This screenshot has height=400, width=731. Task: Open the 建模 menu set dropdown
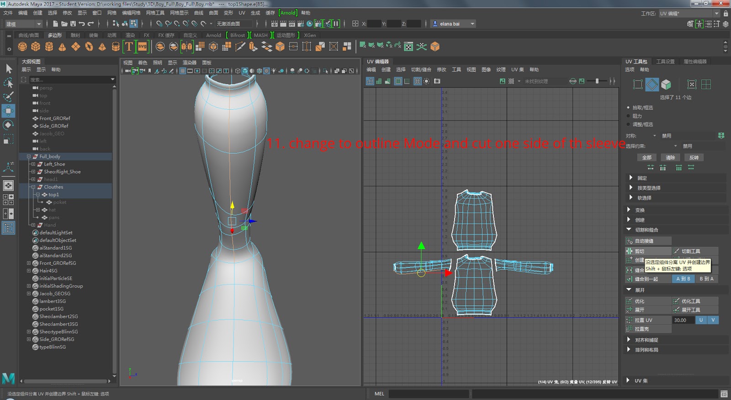[23, 24]
